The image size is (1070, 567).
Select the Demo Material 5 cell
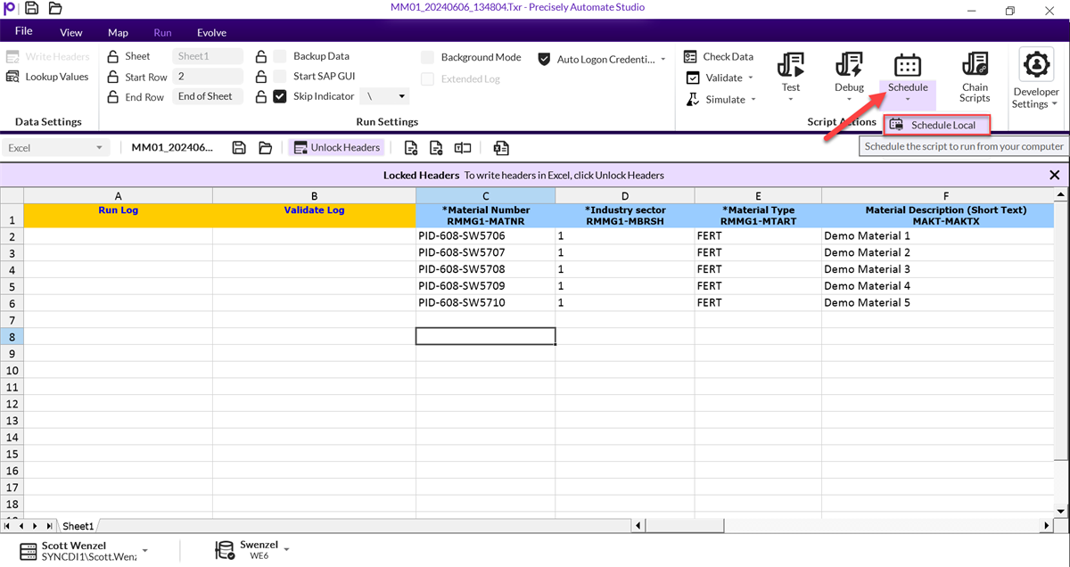click(x=937, y=303)
